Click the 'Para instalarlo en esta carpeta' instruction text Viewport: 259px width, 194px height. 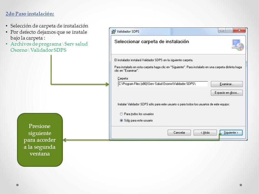(x=178, y=69)
